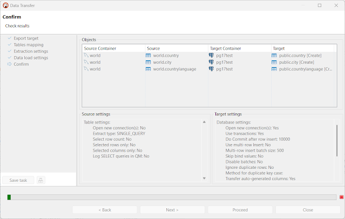The width and height of the screenshot is (345, 219).
Task: Click Multi-row insert batch size: 500
Action: (x=255, y=150)
